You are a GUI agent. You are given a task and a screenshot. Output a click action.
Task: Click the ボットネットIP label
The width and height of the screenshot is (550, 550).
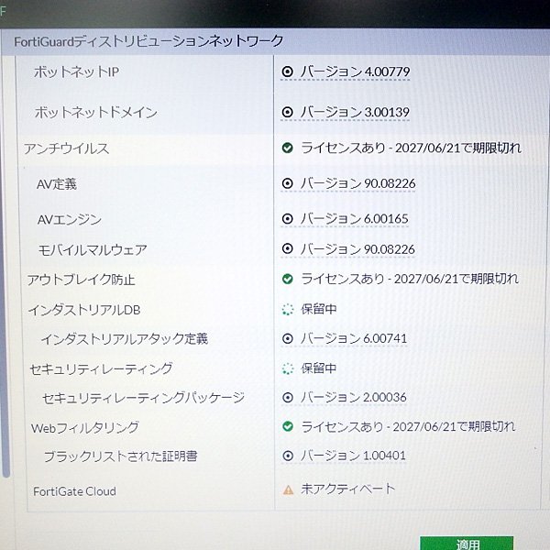pos(76,71)
